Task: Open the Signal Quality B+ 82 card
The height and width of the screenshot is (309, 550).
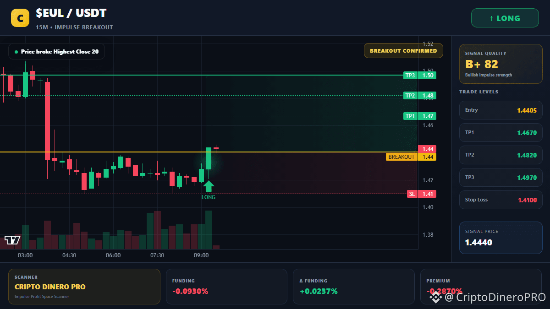Action: pos(500,64)
